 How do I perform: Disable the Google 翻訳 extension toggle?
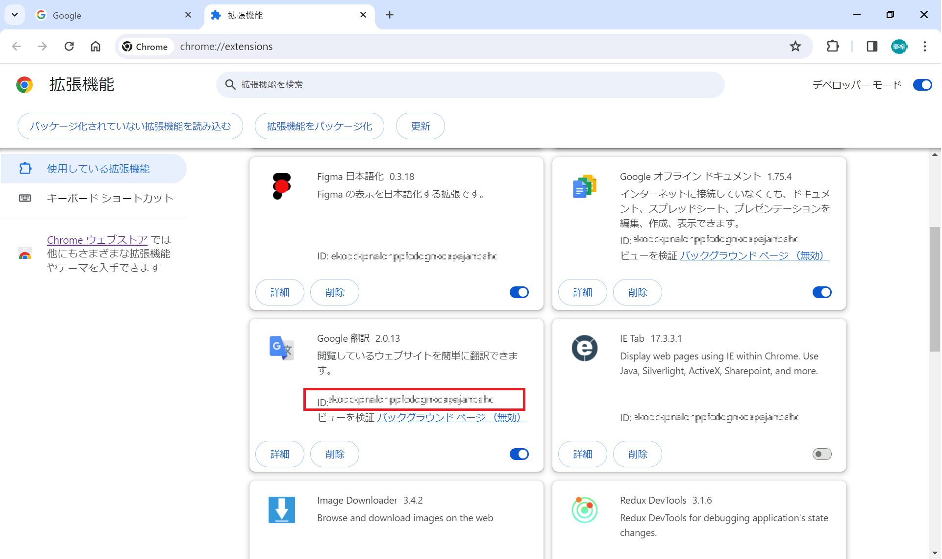tap(519, 454)
